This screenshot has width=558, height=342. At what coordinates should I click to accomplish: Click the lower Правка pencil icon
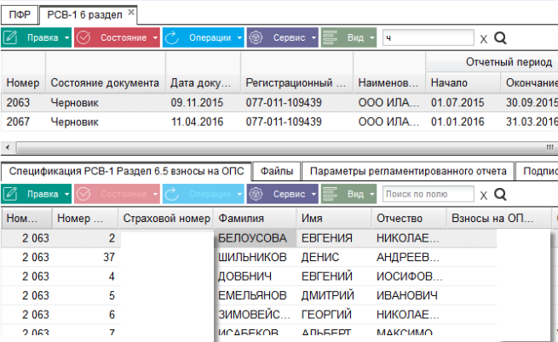coord(10,194)
